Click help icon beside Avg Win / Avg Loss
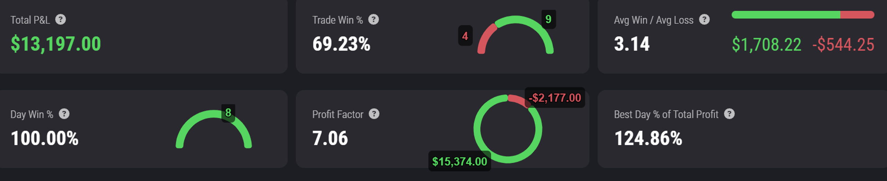Viewport: 887px width, 181px height. point(704,19)
